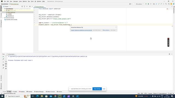Rerun driver_basics in Run panel
175x98 pixels.
coord(3,57)
